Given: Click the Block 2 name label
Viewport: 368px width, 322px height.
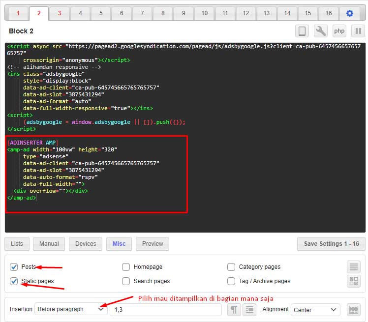Looking at the screenshot, I should click(x=21, y=31).
